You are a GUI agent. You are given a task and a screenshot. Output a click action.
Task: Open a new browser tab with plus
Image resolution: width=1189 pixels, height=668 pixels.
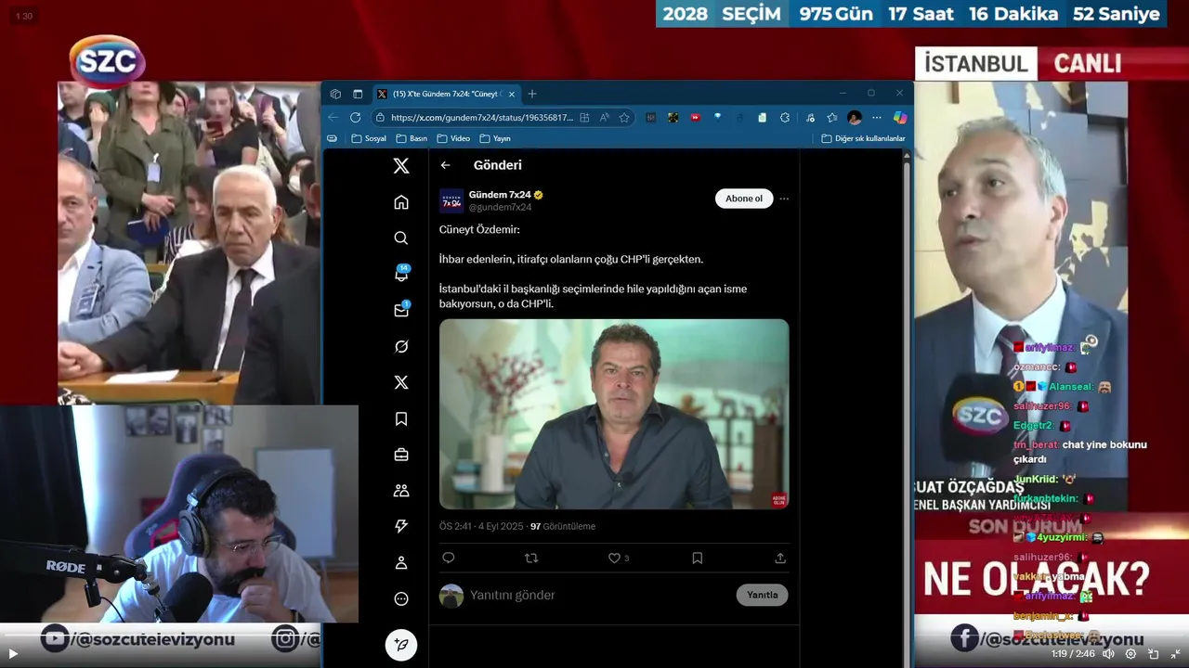coord(532,94)
